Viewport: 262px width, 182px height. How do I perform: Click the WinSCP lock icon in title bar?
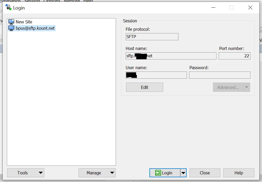pos(8,8)
